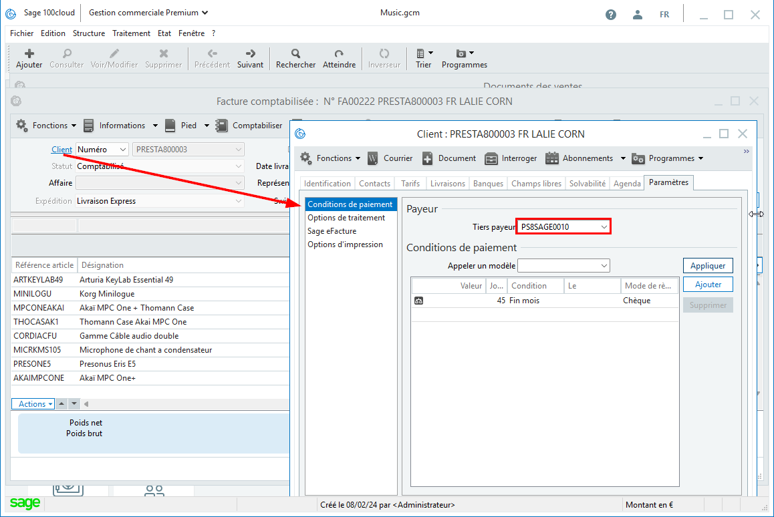774x517 pixels.
Task: Switch to the Solvabilité tab
Action: [587, 184]
